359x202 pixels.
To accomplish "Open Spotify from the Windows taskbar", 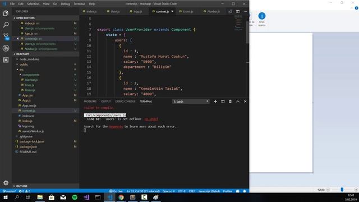I will pyautogui.click(x=75, y=197).
